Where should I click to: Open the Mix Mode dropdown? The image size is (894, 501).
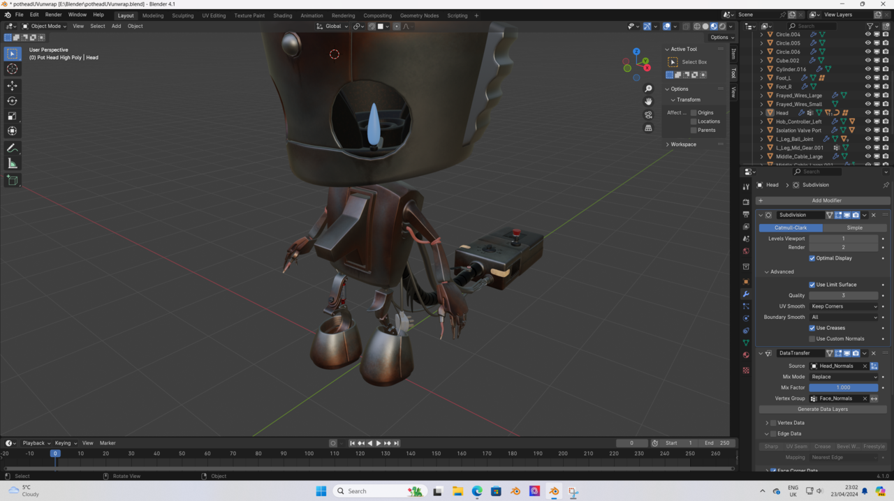pyautogui.click(x=844, y=377)
